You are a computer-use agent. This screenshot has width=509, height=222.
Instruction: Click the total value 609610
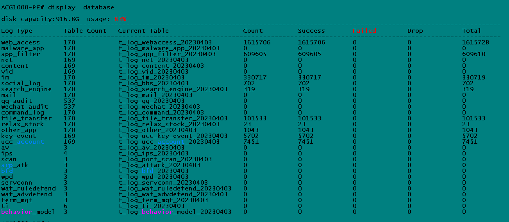coord(473,54)
